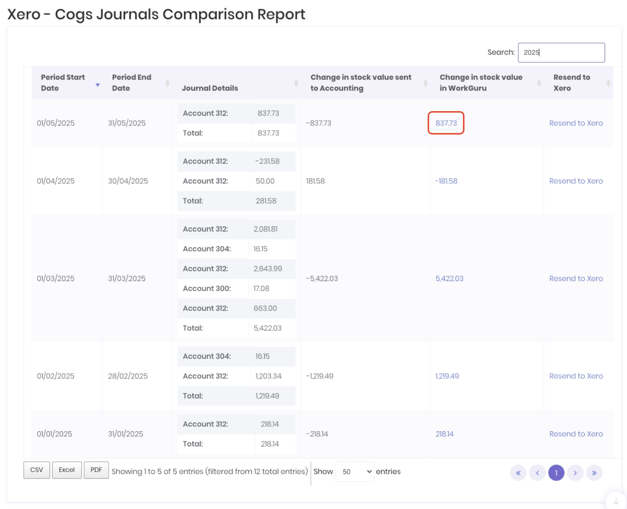Click the 181.58 sent to Accounting value
Viewport: 627px width, 509px height.
[x=315, y=181]
